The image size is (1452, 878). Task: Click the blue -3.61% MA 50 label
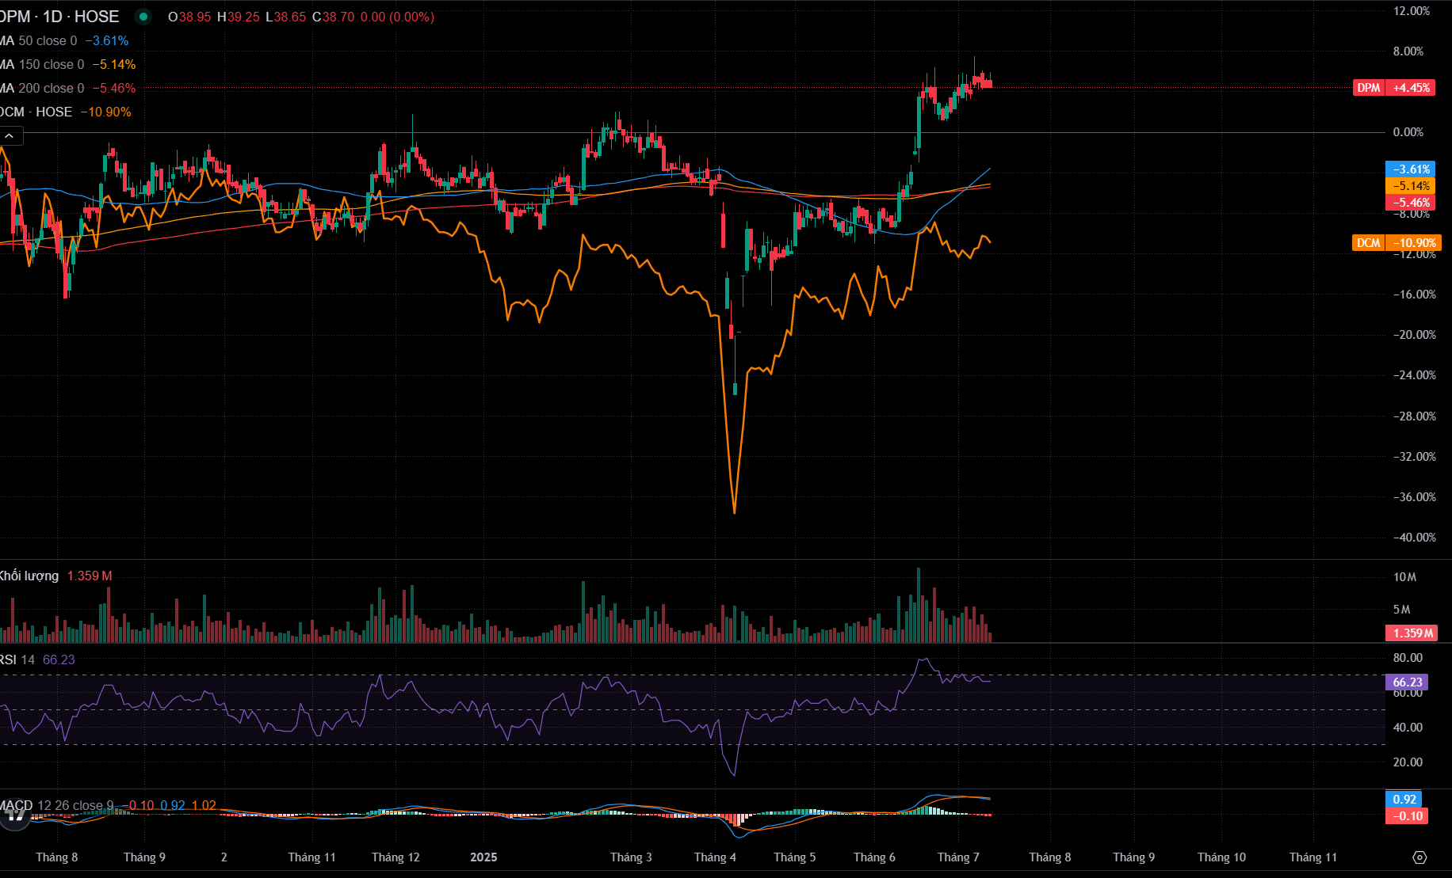point(1410,169)
